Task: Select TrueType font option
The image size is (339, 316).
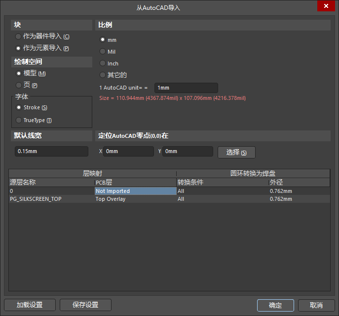Action: pos(19,120)
